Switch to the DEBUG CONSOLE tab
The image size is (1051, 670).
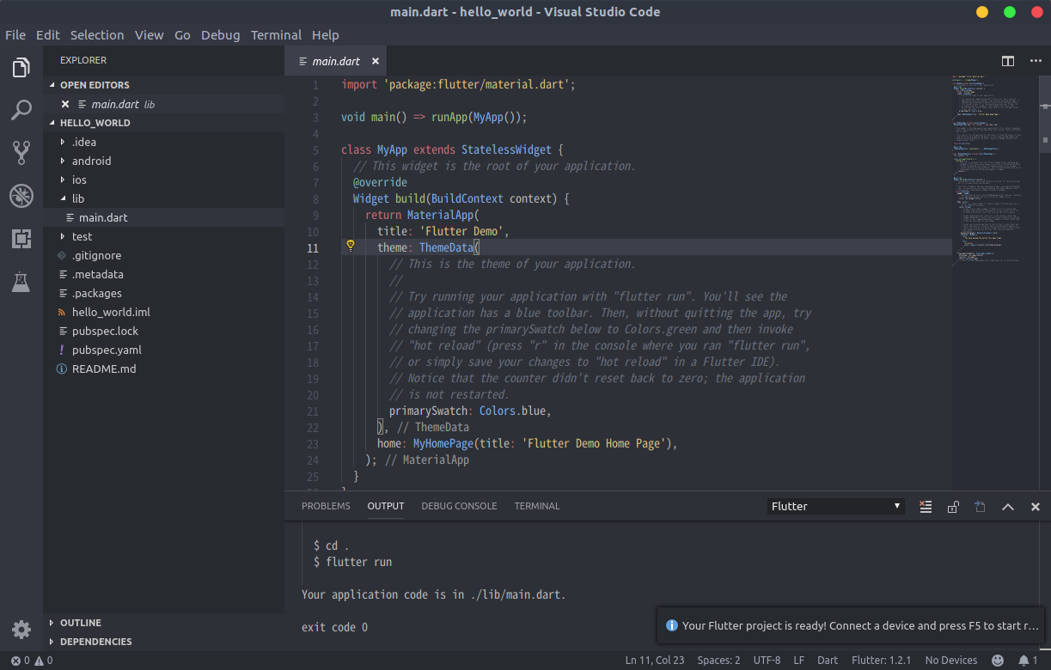(x=459, y=506)
